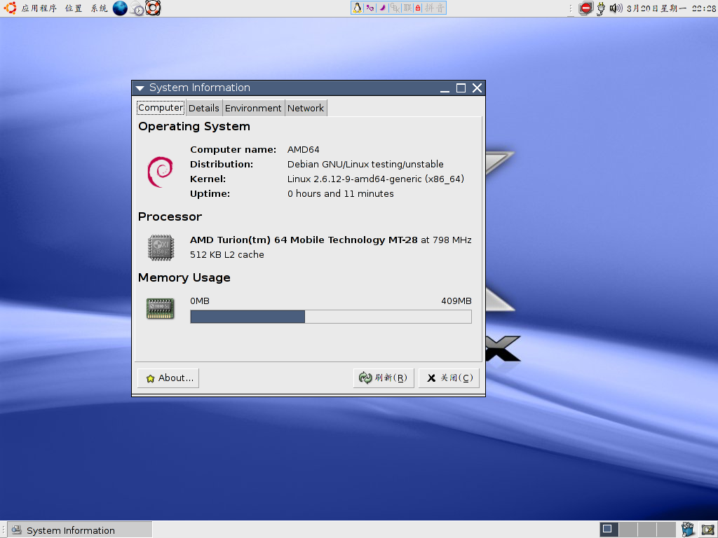Click the power plug battery icon

point(601,8)
